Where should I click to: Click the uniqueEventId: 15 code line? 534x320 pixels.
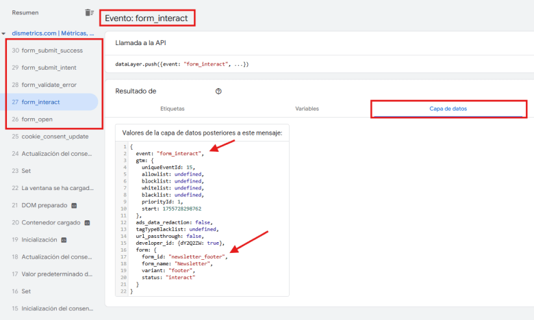168,167
